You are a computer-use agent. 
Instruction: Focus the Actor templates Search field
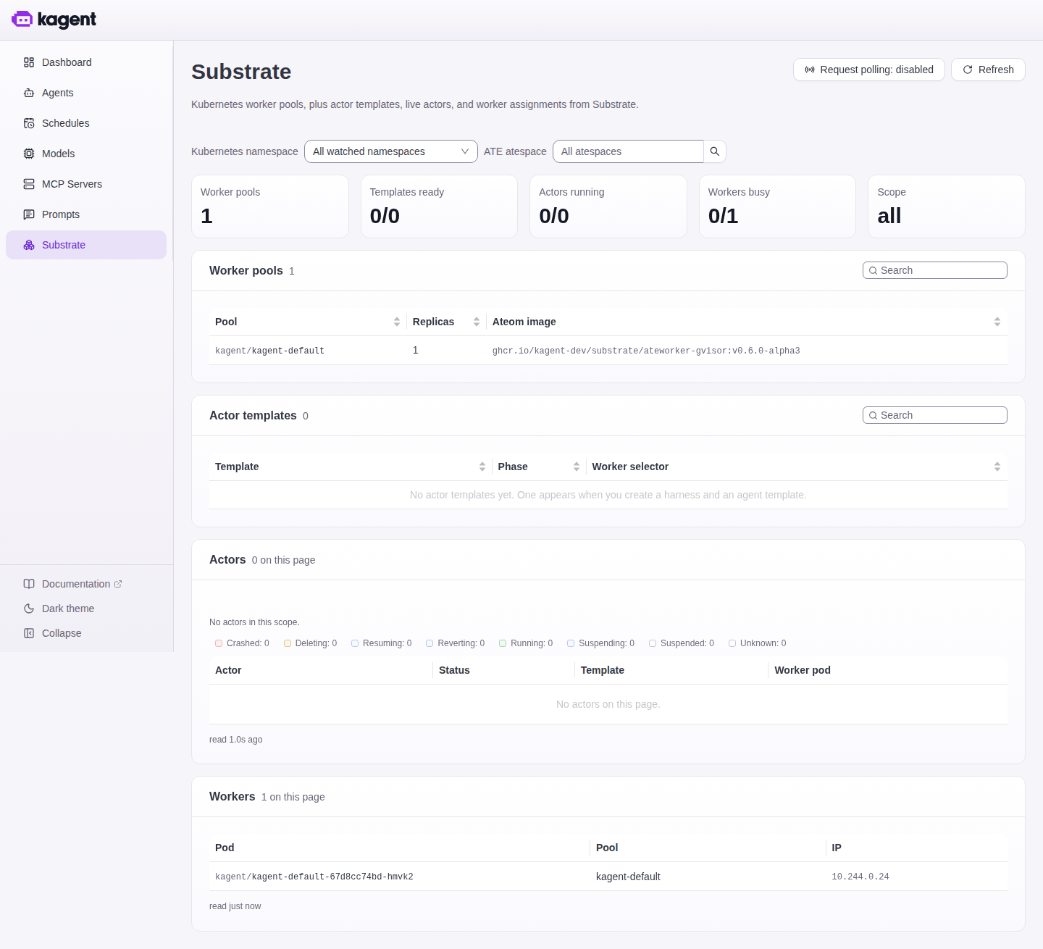point(935,415)
